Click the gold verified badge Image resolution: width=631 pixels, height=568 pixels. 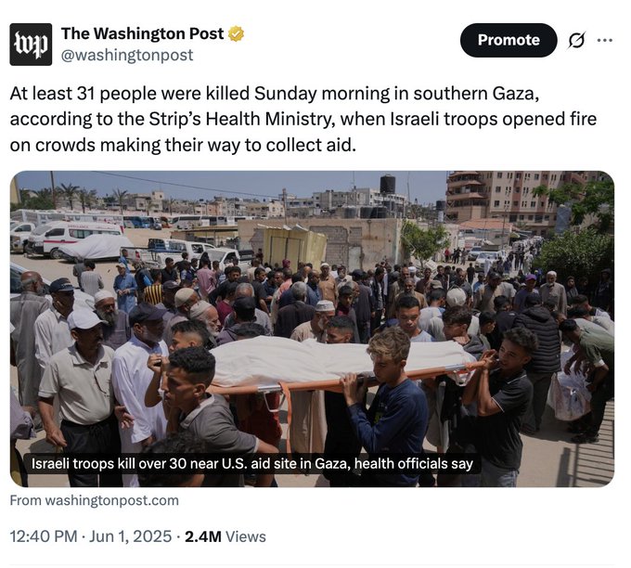237,34
